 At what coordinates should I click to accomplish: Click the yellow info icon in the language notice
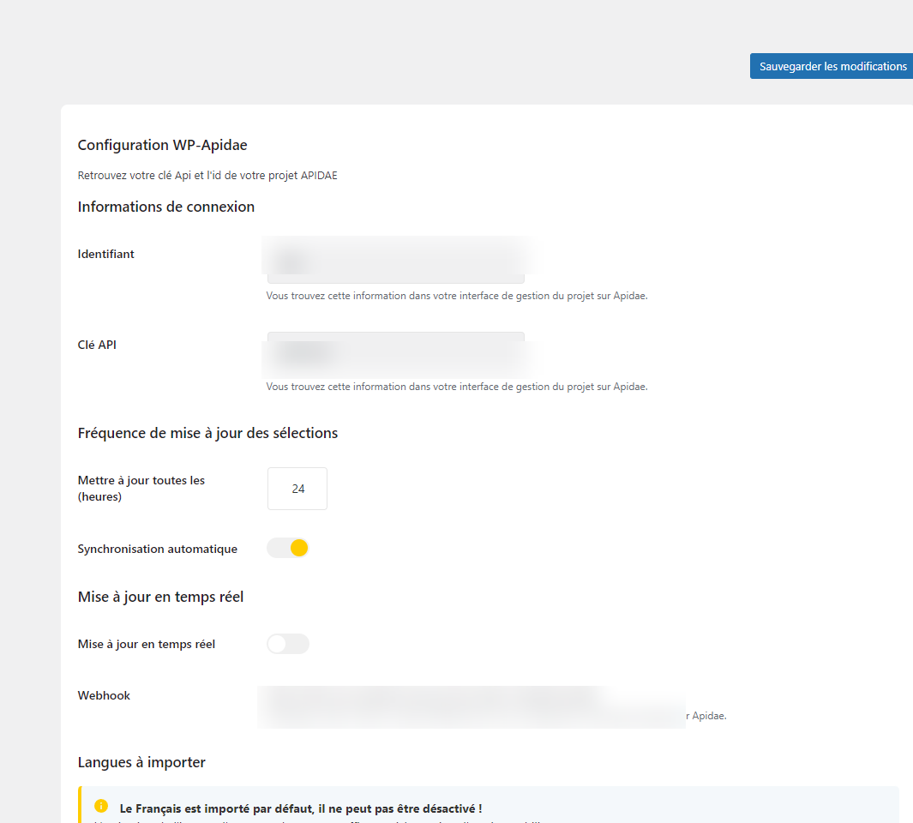click(x=101, y=806)
